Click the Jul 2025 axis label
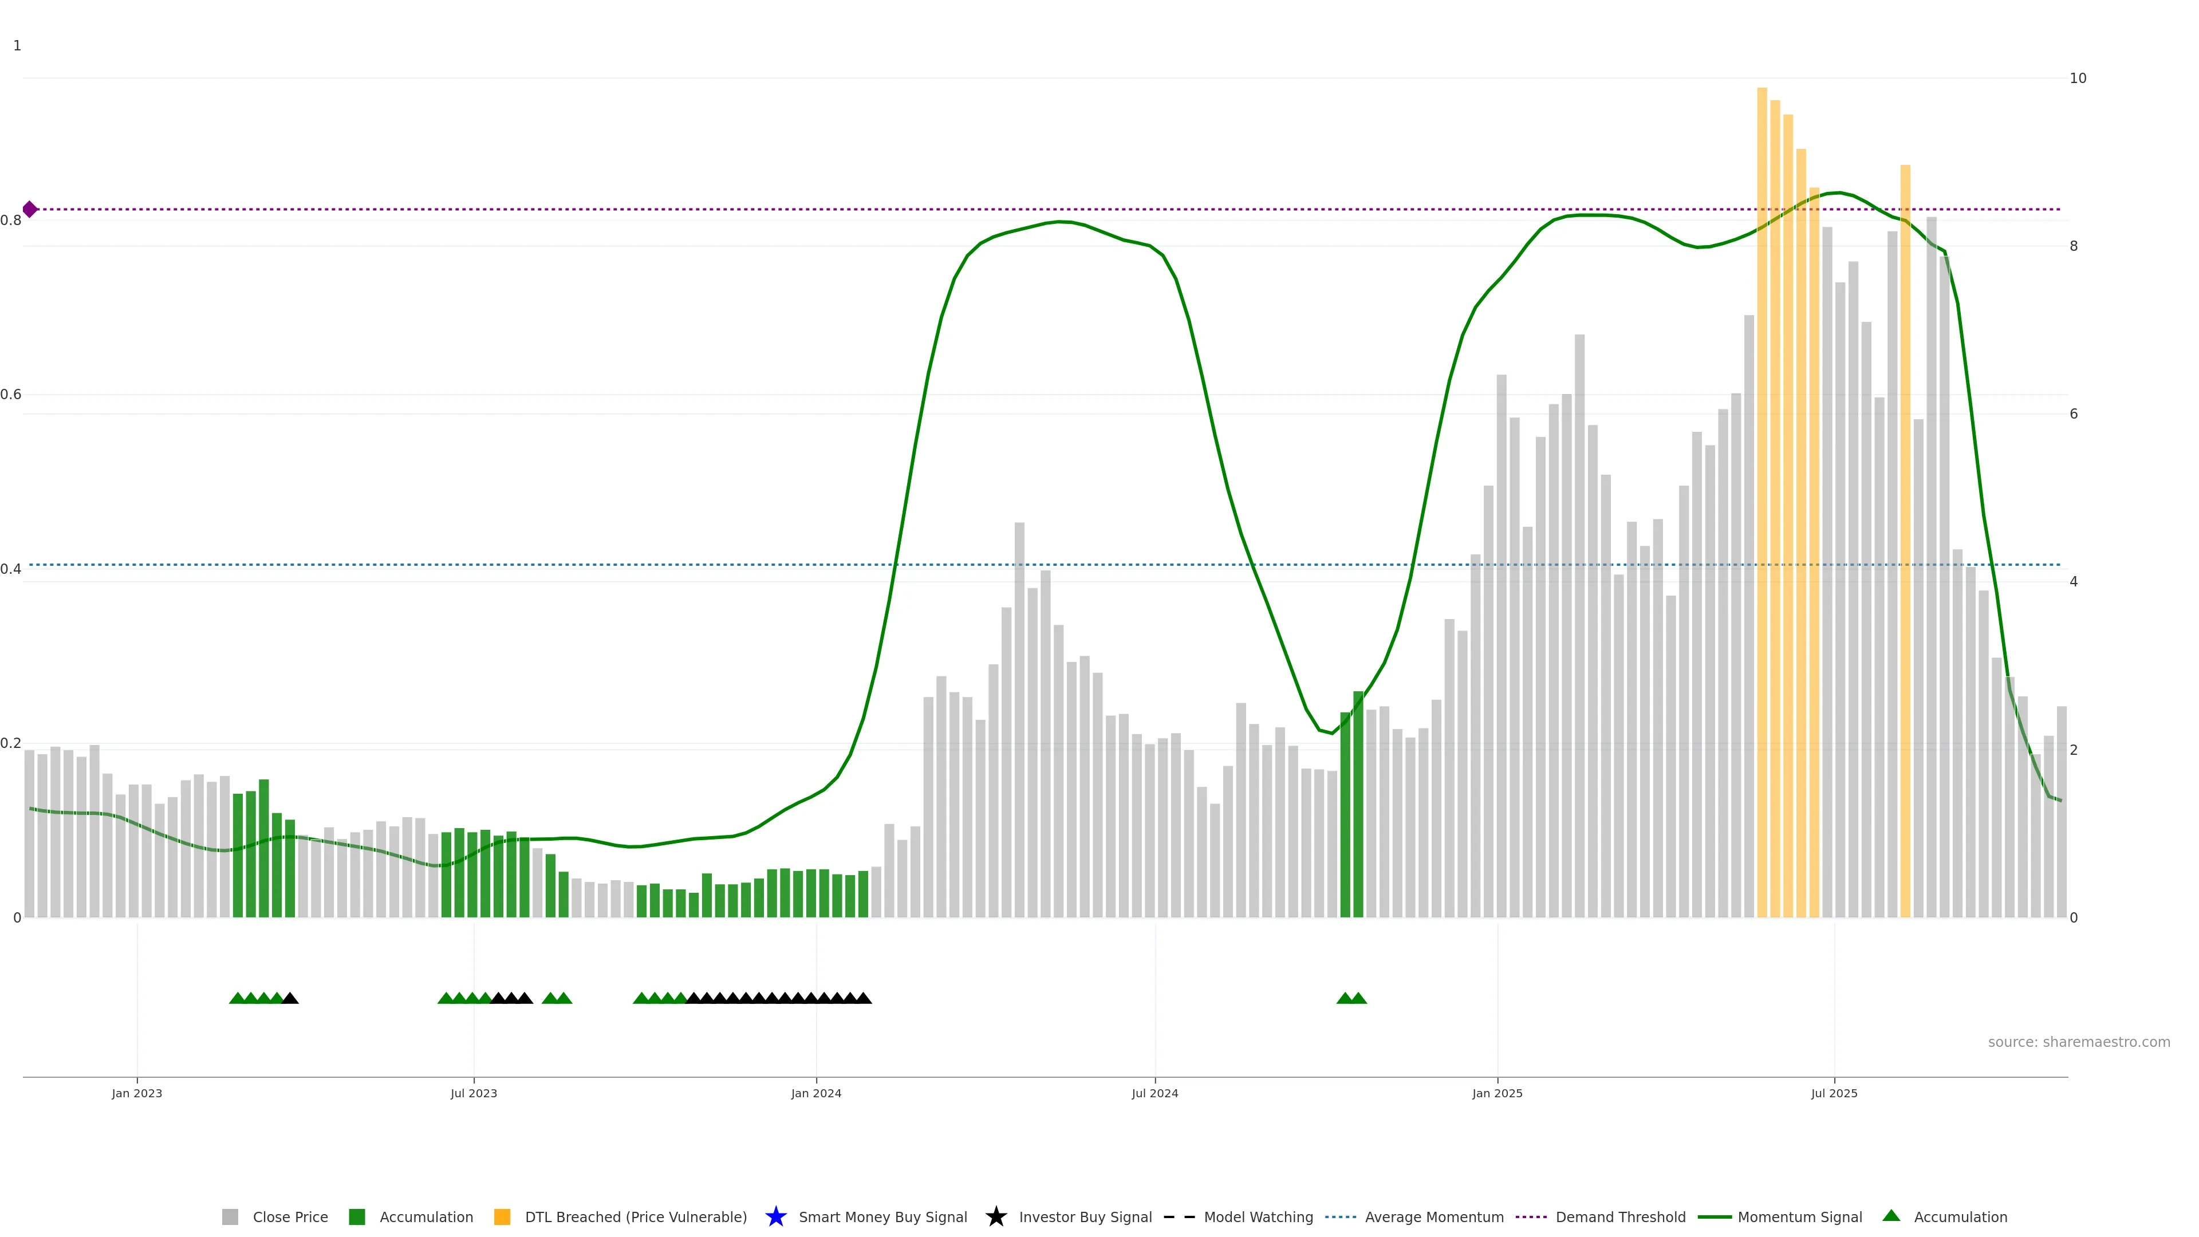 [x=1834, y=1093]
